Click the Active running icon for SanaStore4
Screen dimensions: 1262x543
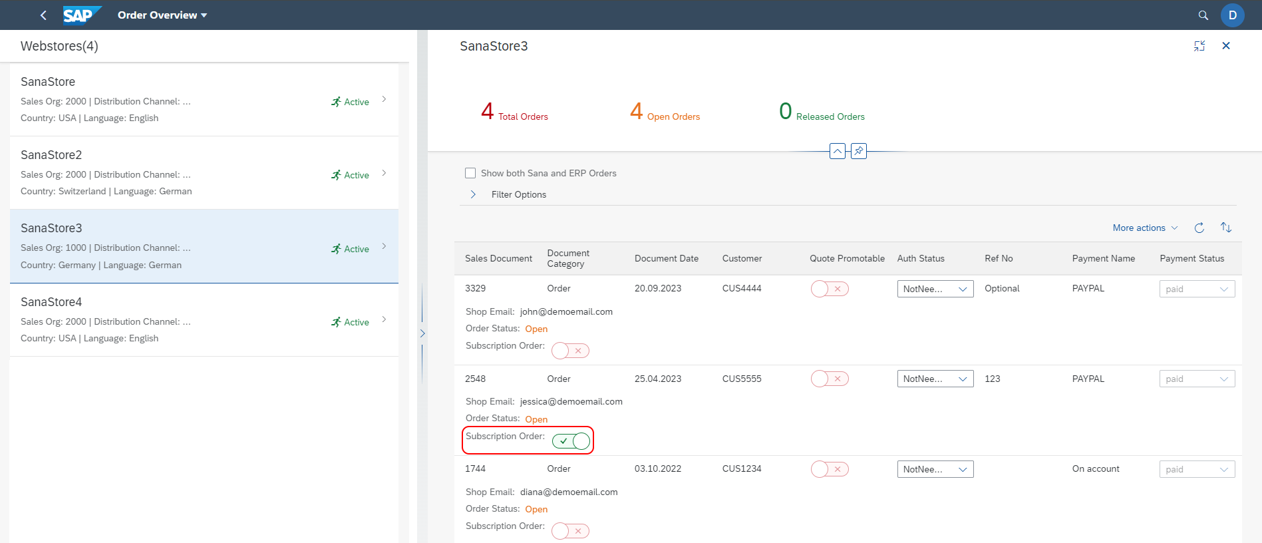(x=336, y=322)
